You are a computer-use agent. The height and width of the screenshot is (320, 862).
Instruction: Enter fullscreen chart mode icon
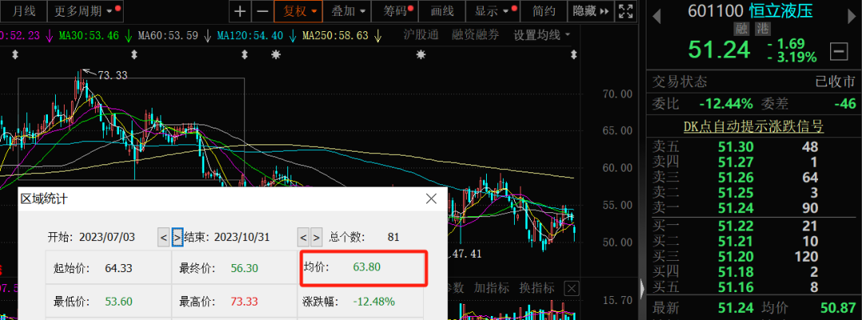point(627,11)
